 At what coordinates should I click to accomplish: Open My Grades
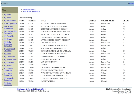click(x=8, y=39)
